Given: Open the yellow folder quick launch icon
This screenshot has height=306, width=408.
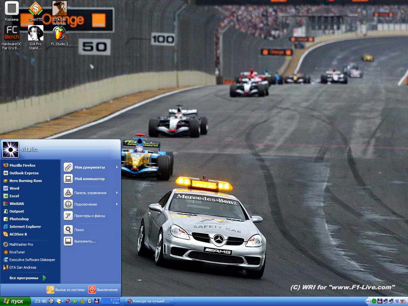Looking at the screenshot, I should point(59,301).
